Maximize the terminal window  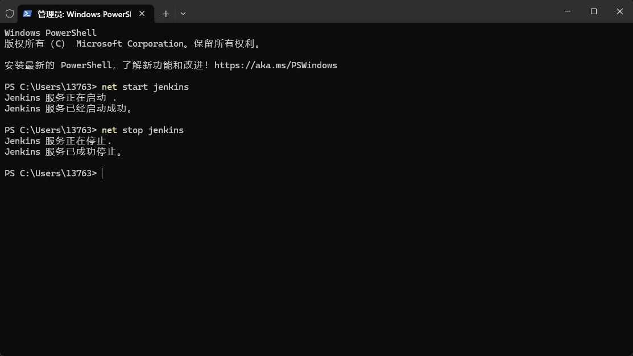[593, 11]
